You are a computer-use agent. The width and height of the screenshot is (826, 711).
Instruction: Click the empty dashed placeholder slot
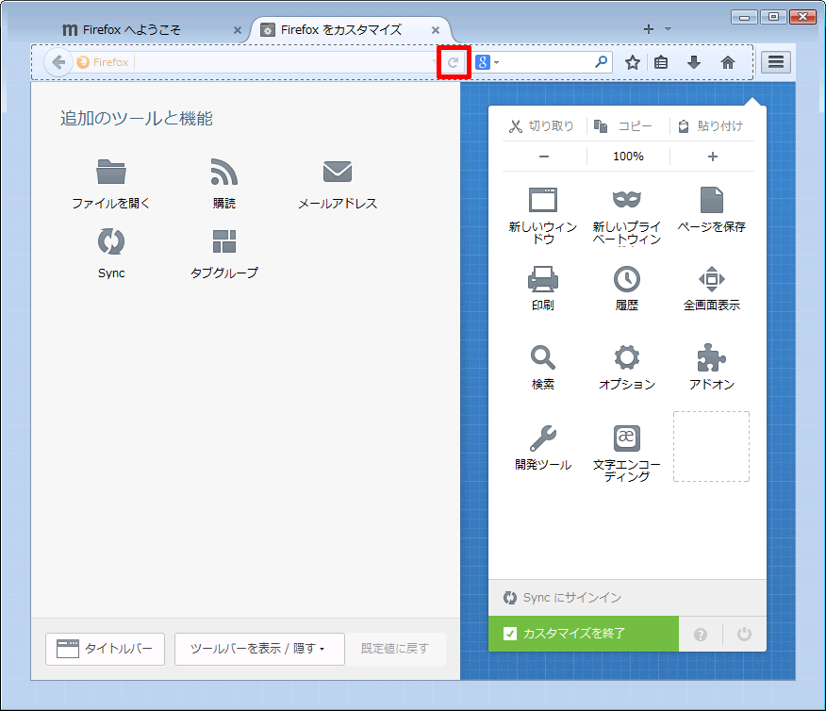pyautogui.click(x=711, y=447)
